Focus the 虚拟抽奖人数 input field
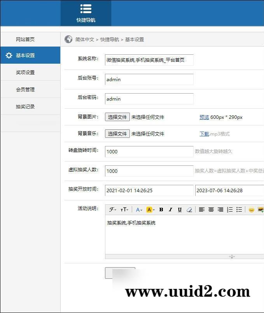 point(149,171)
